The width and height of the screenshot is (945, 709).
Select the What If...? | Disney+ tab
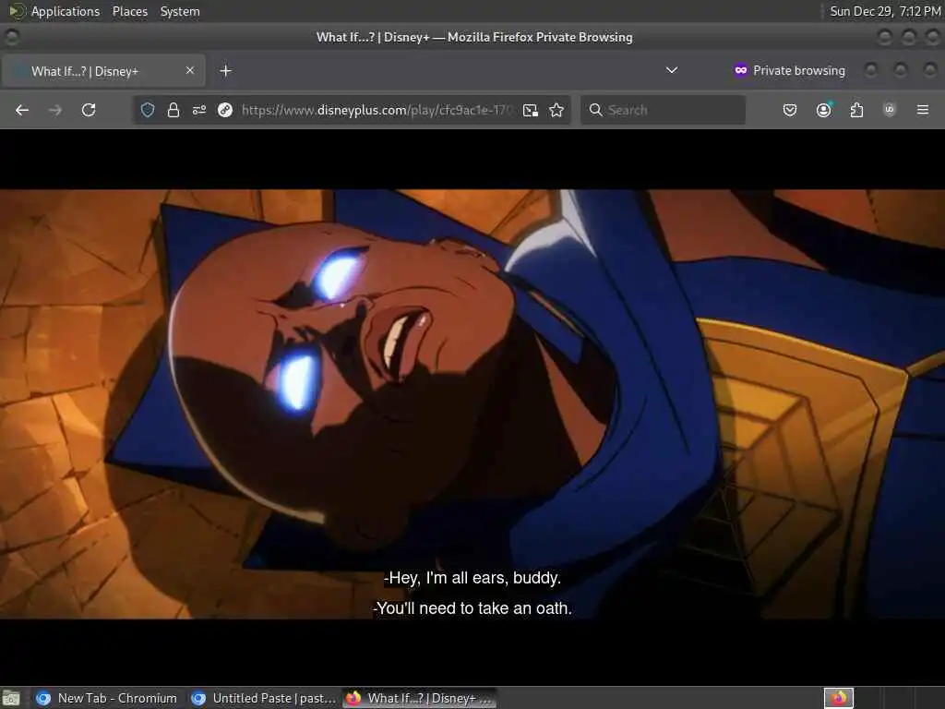click(103, 71)
